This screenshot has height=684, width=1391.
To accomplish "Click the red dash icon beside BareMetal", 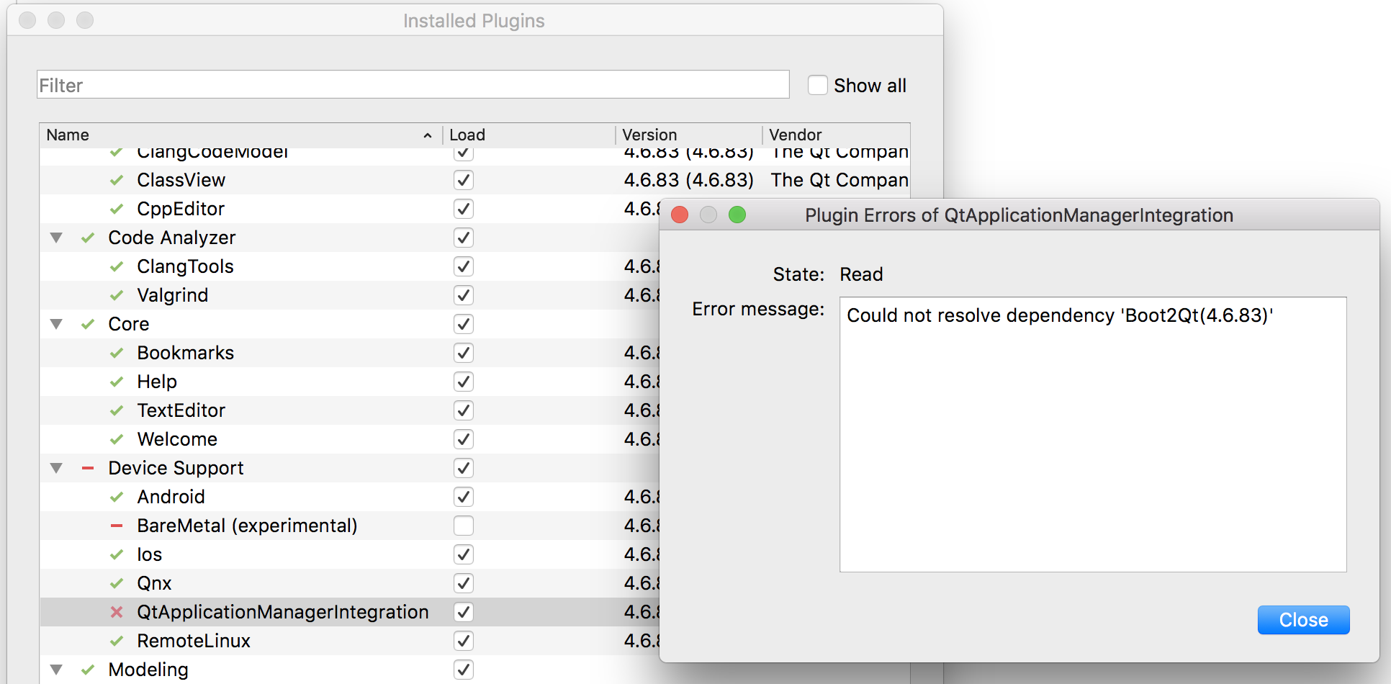I will 116,526.
